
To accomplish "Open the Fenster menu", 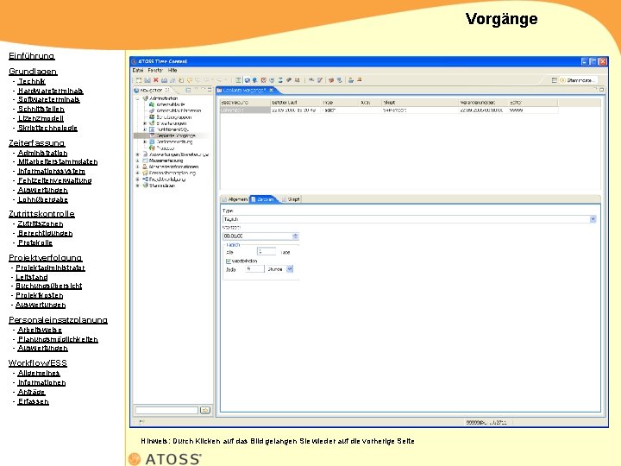I will pos(155,70).
